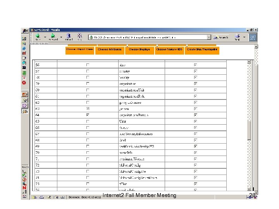Viewport: 279px width, 209px height.
Task: Click the 'certificationAuthority-V2' class name
Action: [x=137, y=146]
